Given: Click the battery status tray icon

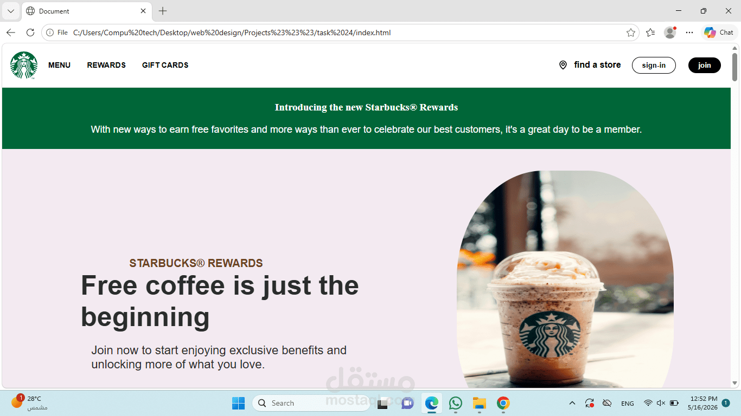Looking at the screenshot, I should pos(674,403).
